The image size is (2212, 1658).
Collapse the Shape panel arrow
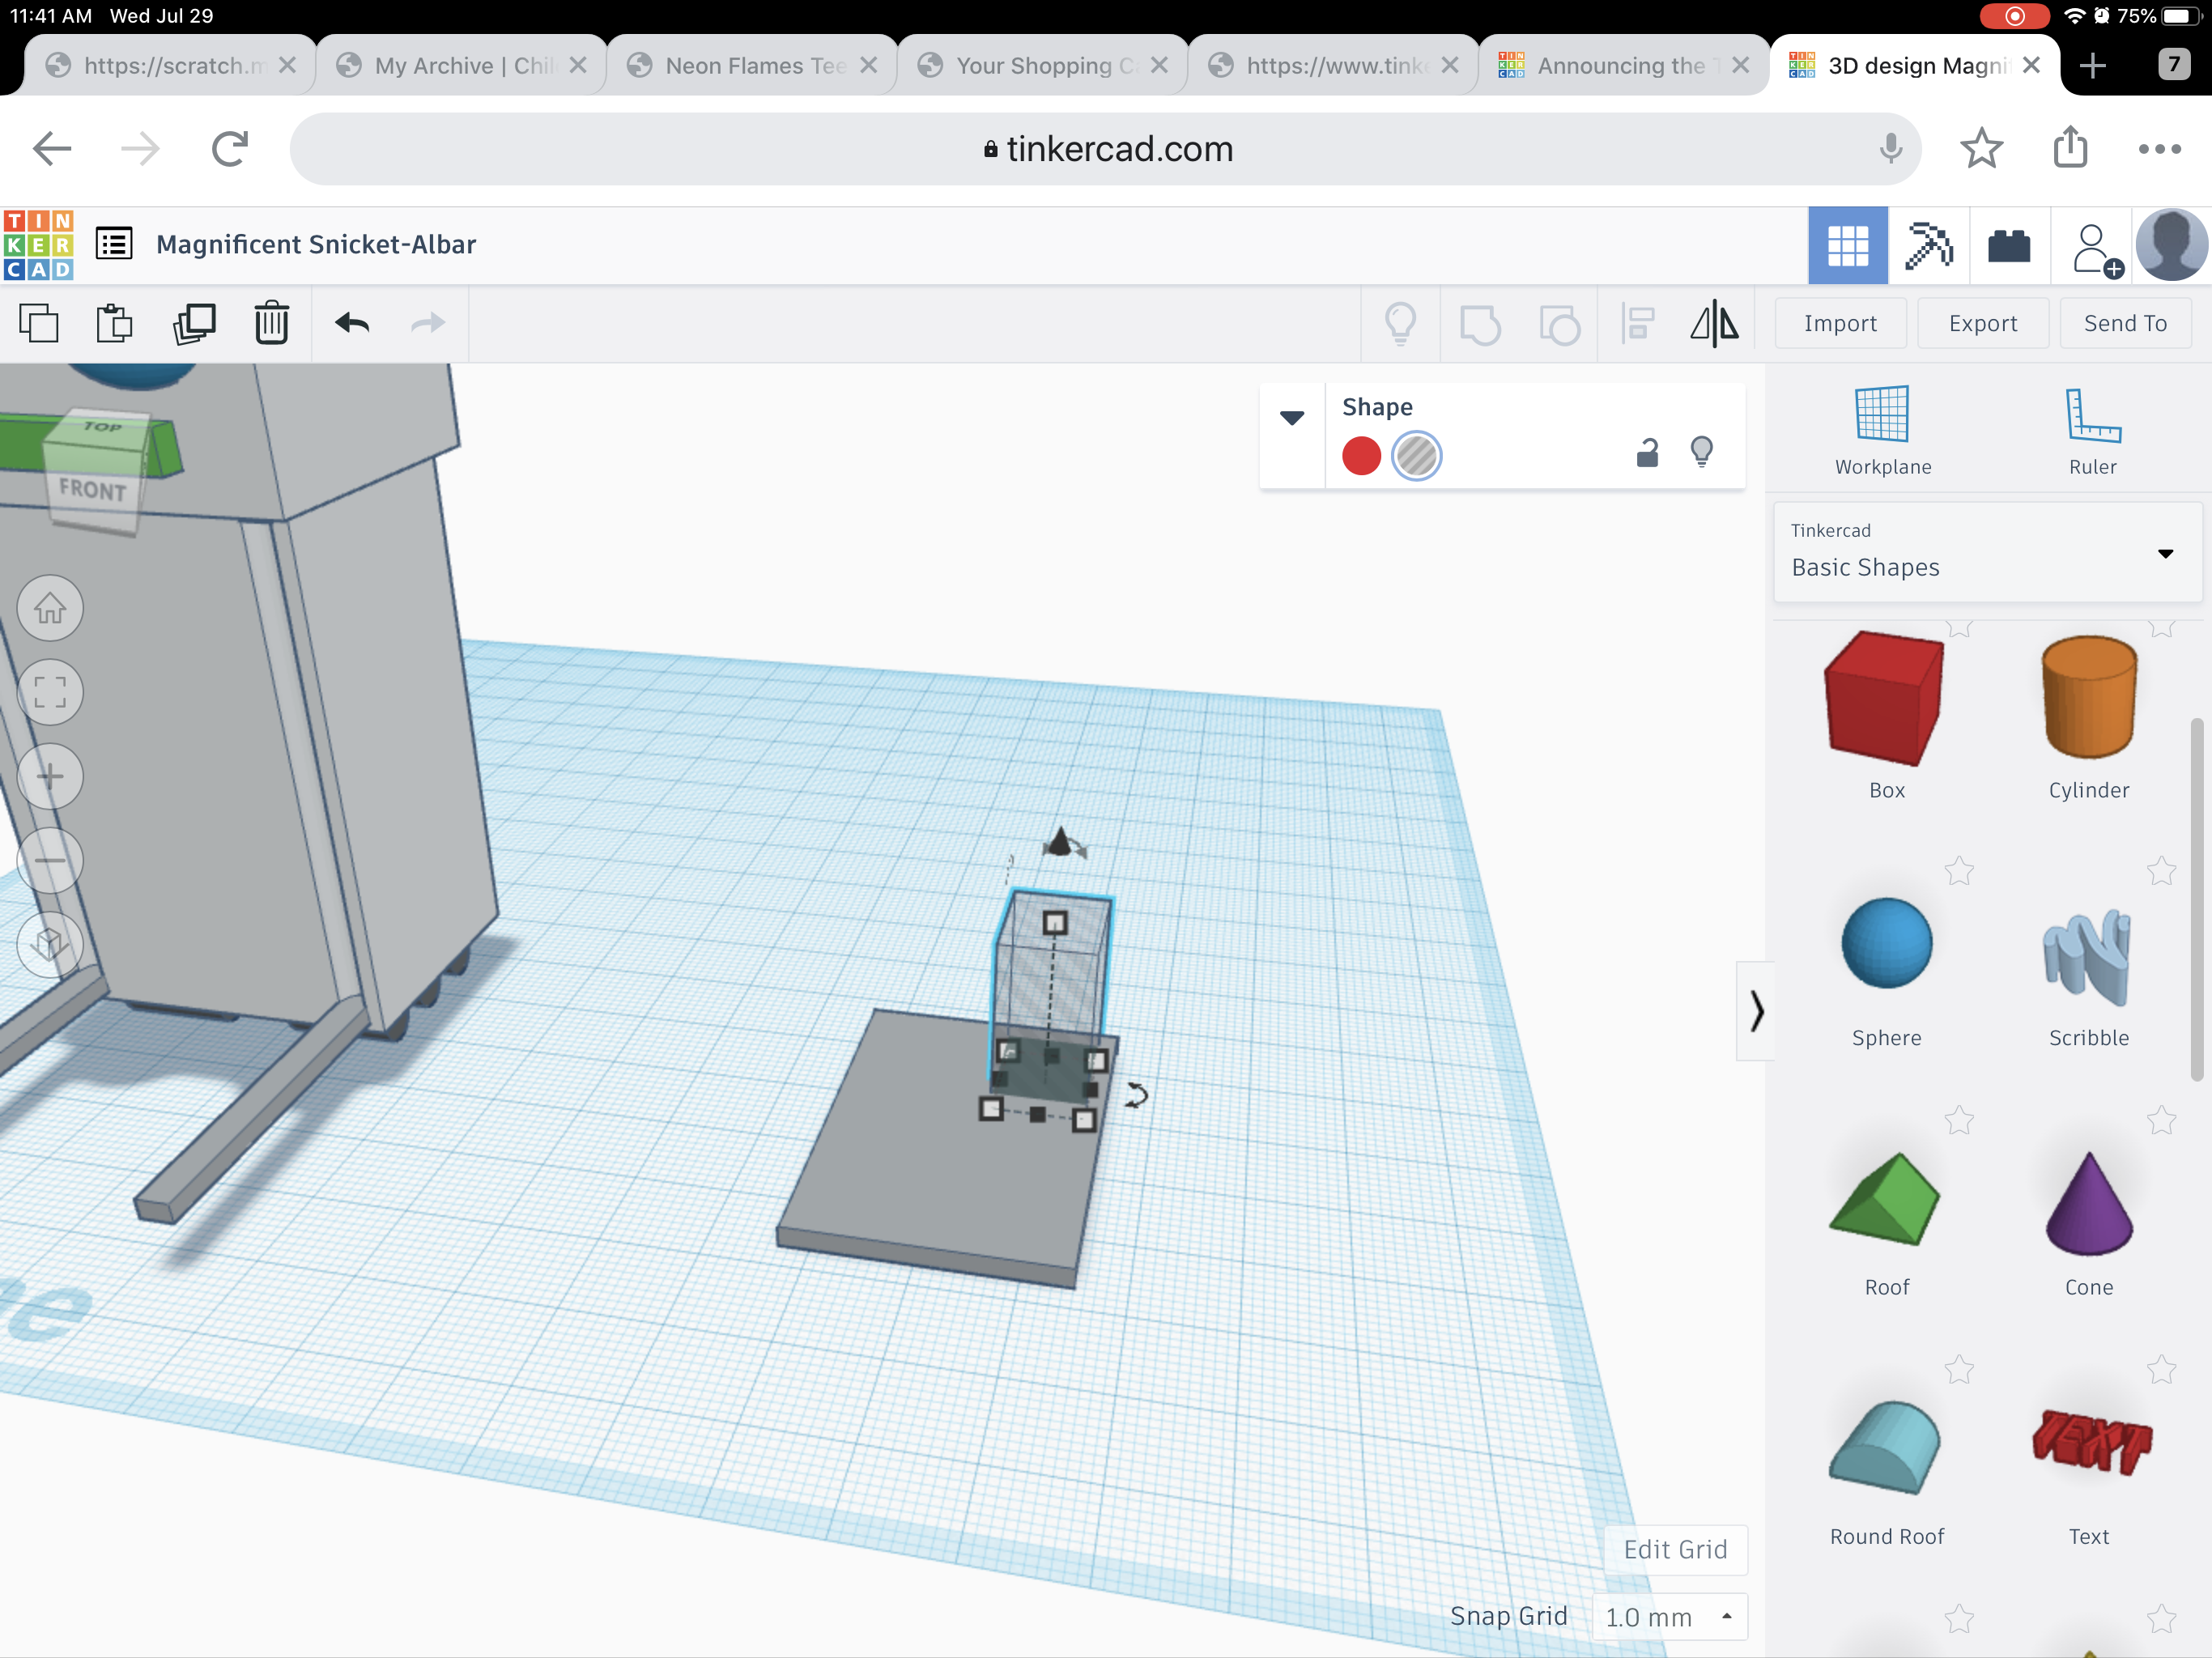(x=1292, y=417)
